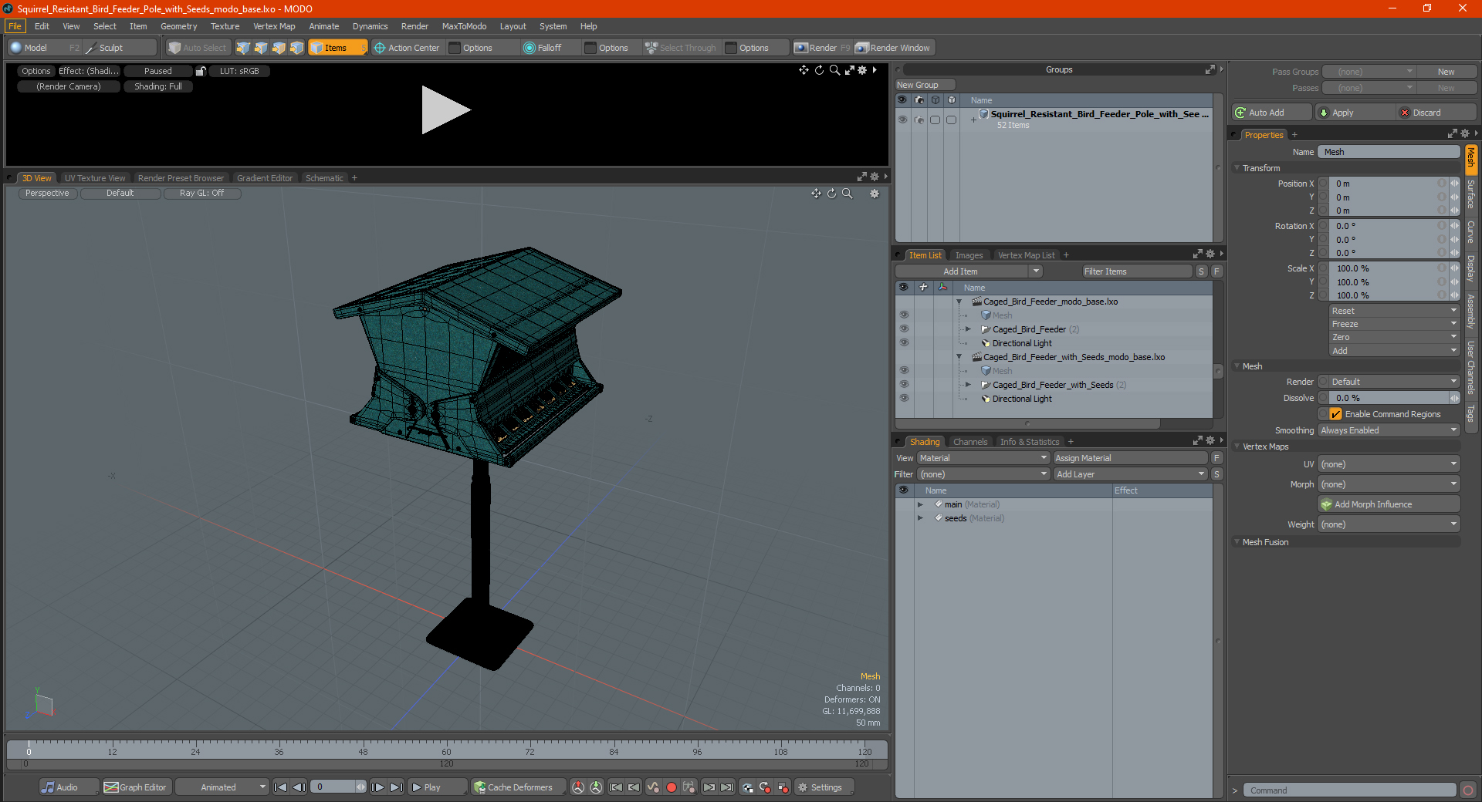Click the rotate view icon in 3D viewport
The height and width of the screenshot is (802, 1482).
831,194
